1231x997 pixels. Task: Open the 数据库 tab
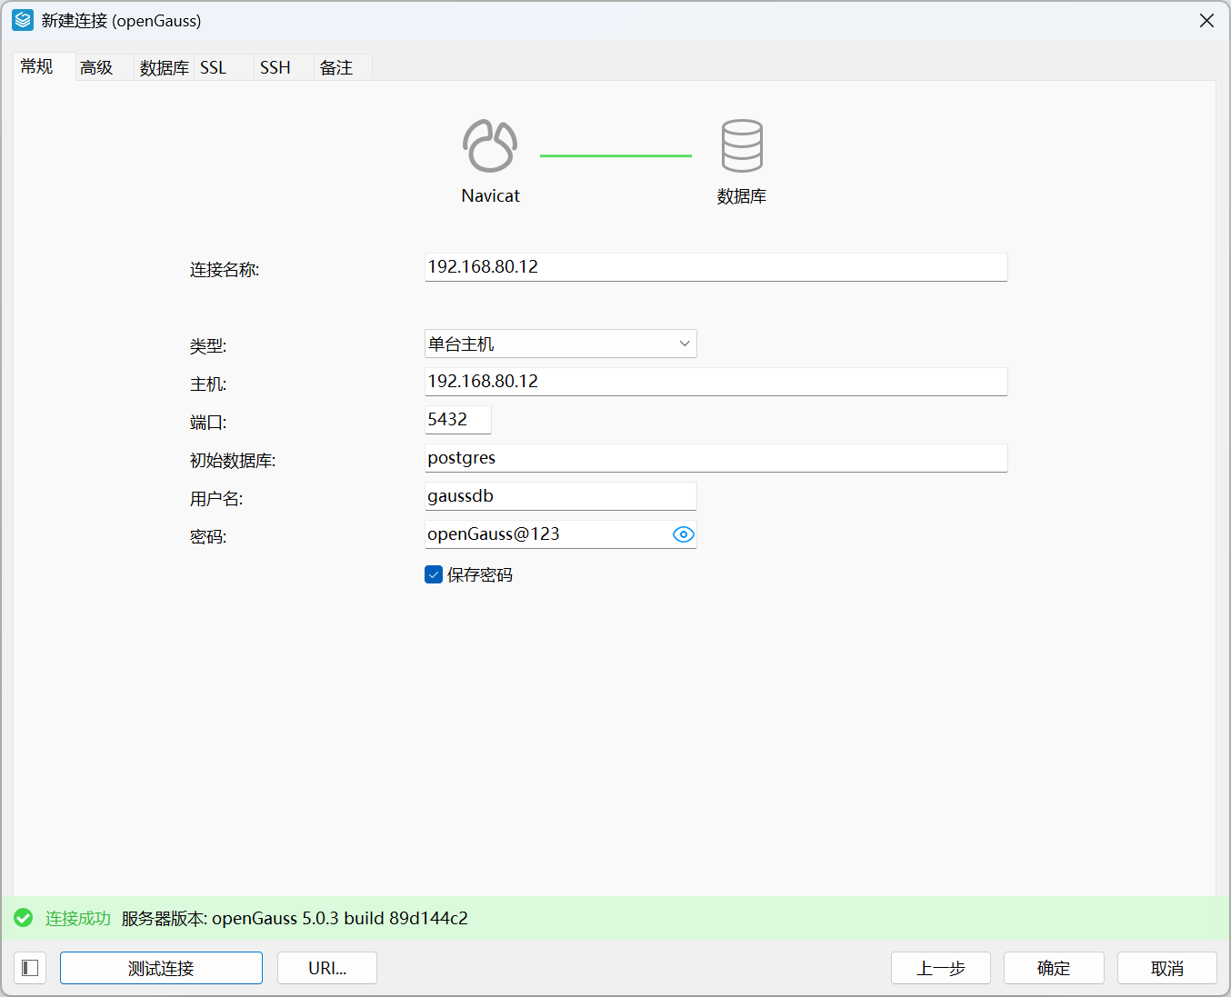(164, 67)
